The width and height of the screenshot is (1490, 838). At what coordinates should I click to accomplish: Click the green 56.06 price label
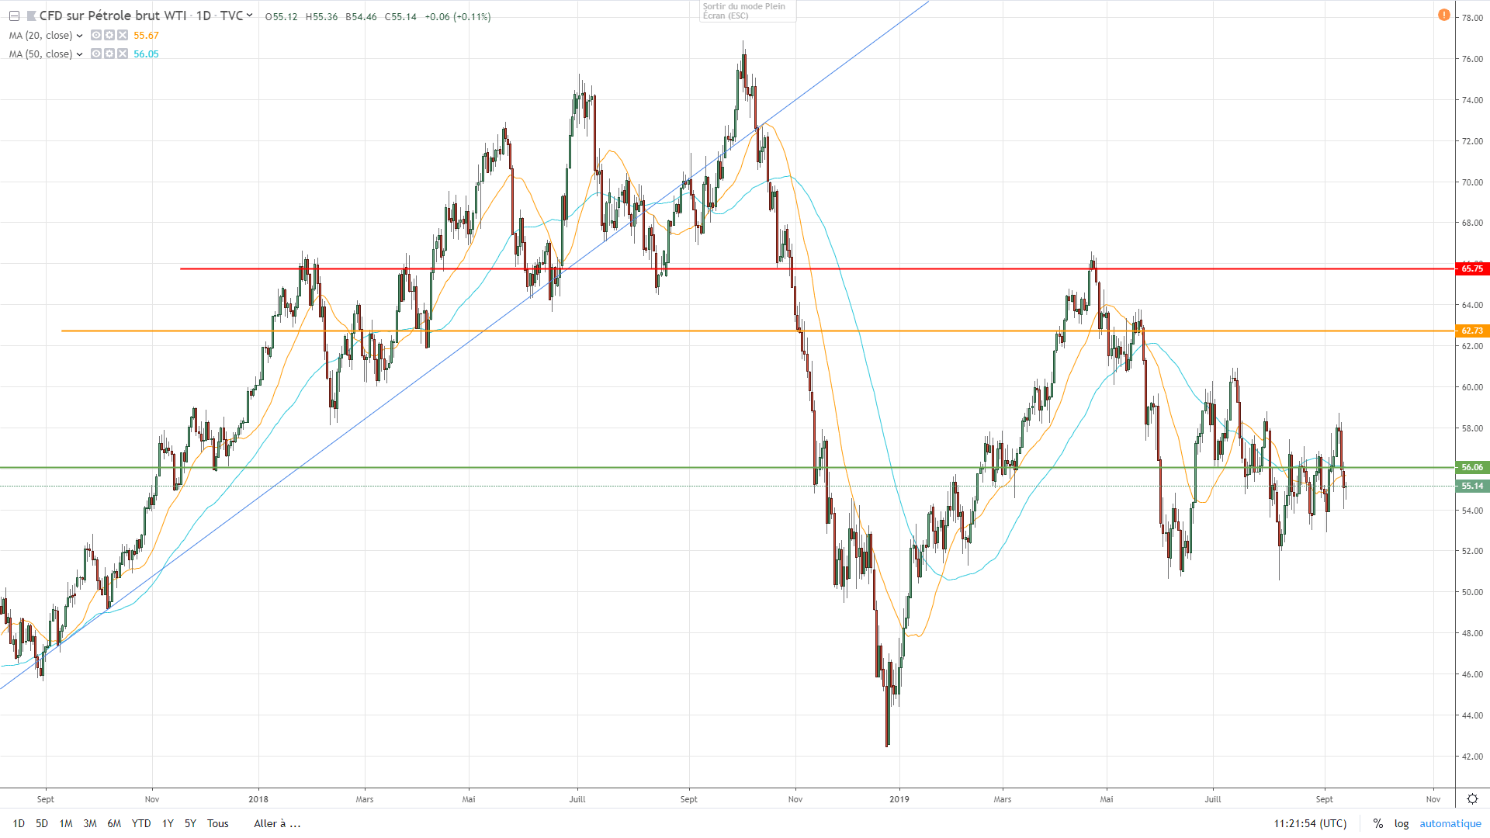point(1472,467)
